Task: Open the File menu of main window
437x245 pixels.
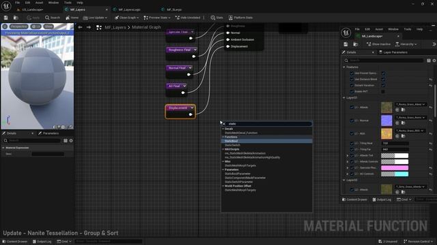Action: [17, 3]
